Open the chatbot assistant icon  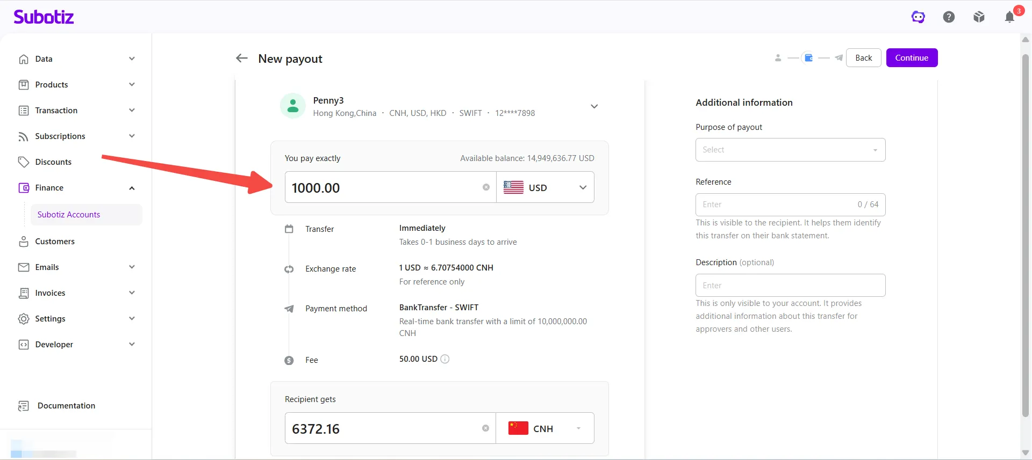pyautogui.click(x=918, y=17)
